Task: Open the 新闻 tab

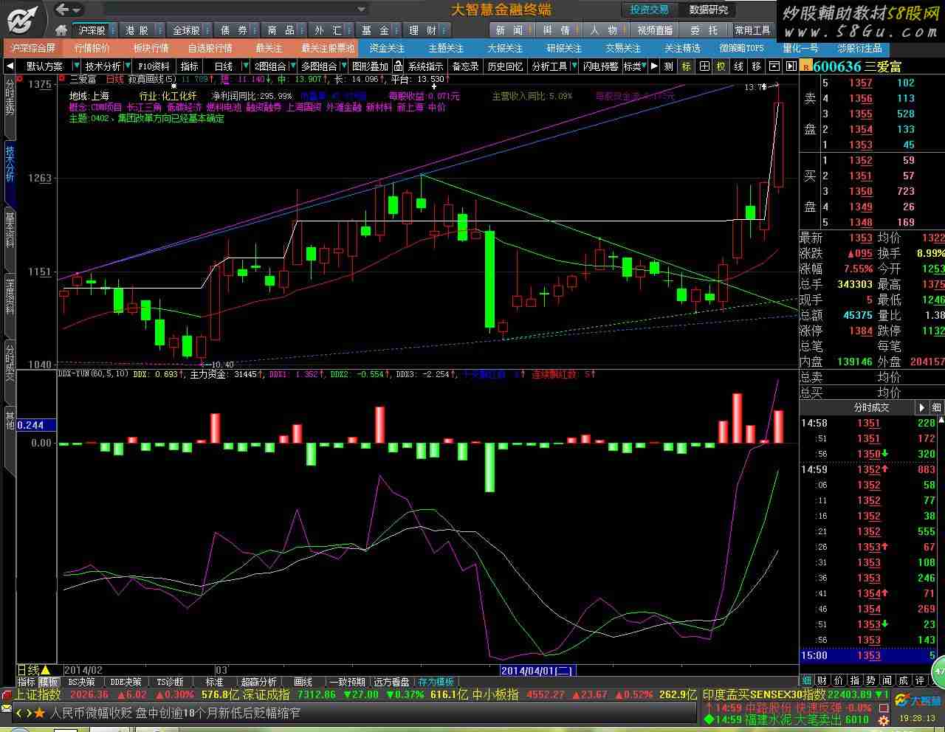Action: [510, 30]
